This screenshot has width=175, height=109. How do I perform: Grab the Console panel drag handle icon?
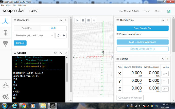pyautogui.click(x=15, y=53)
